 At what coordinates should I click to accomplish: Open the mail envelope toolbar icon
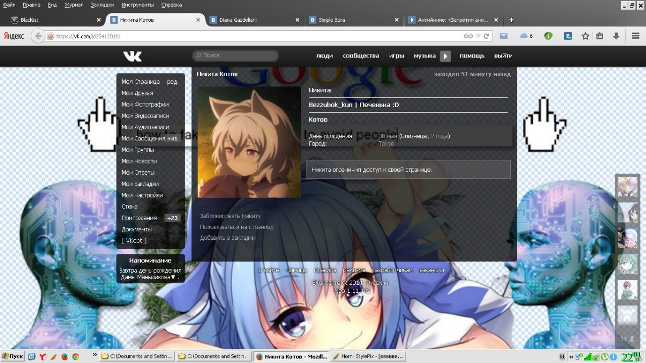pos(504,36)
